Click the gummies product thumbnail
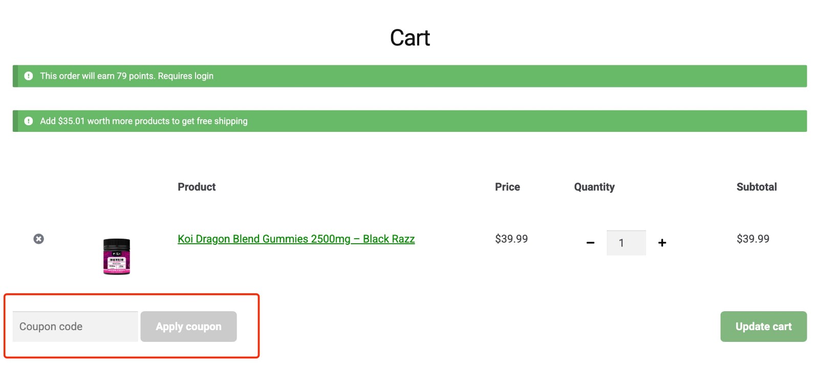The image size is (819, 371). [x=117, y=256]
